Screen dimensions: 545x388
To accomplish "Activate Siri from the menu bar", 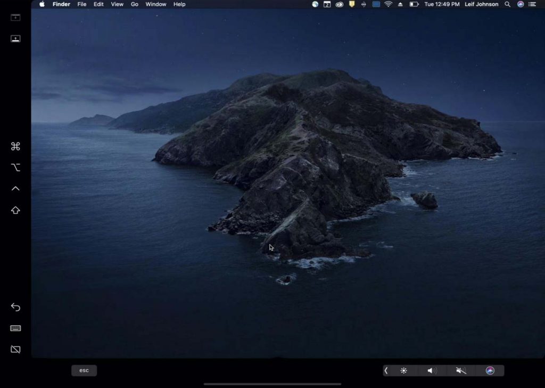I will [x=520, y=4].
